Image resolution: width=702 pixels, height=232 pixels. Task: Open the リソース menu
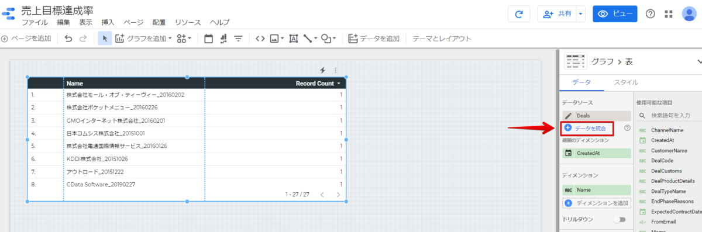pos(188,23)
